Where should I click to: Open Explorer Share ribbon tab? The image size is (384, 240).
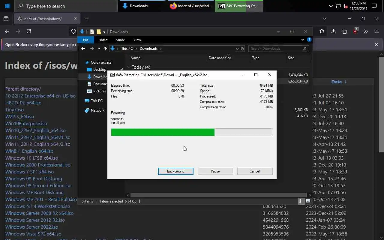120,40
